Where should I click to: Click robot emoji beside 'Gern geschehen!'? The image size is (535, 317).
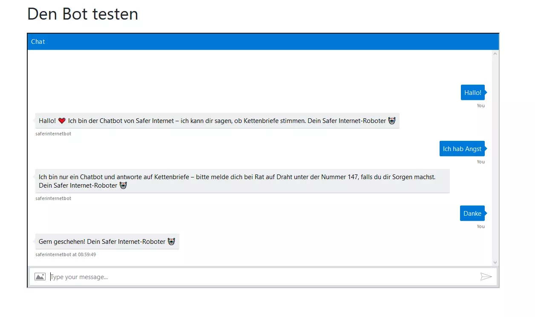tap(171, 242)
